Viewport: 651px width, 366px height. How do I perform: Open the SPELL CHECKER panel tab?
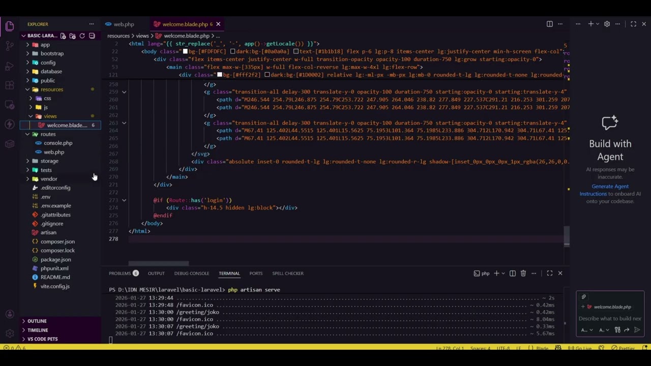coord(288,273)
